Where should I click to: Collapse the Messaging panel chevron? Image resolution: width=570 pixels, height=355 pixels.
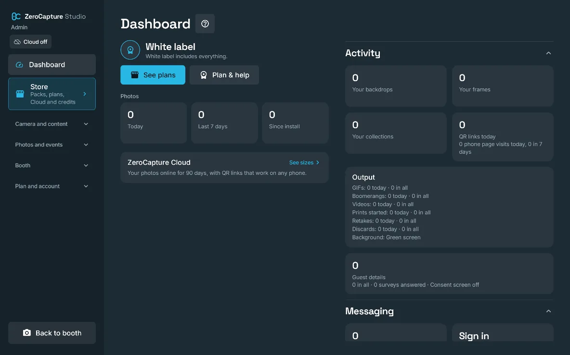click(548, 311)
